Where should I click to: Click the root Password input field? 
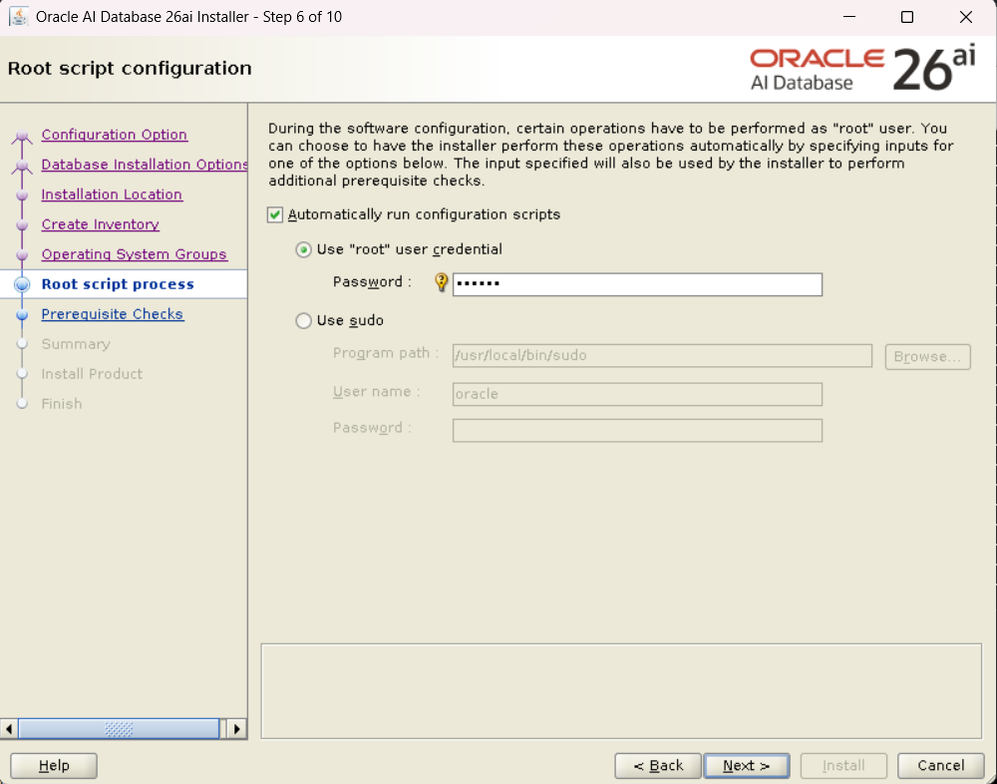click(638, 284)
